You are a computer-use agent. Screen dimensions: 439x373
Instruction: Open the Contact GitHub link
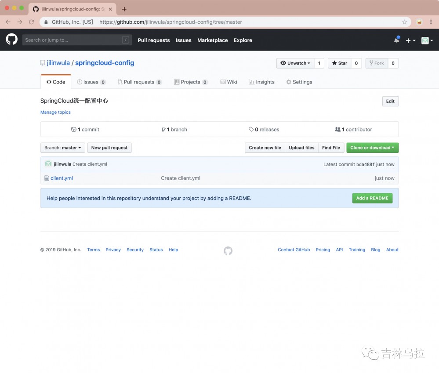pyautogui.click(x=294, y=250)
